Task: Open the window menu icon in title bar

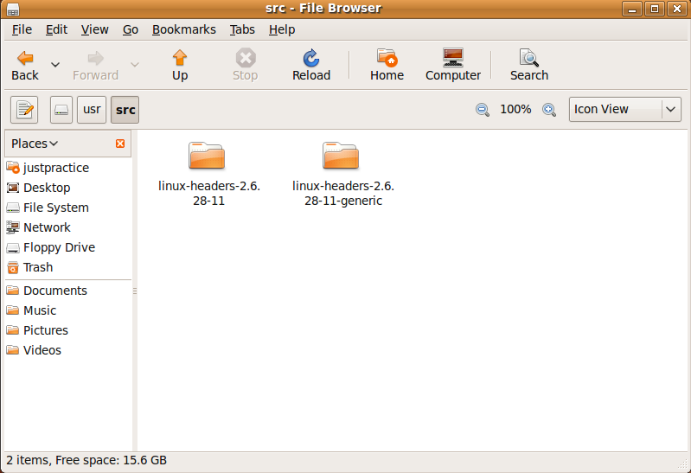Action: coord(13,9)
